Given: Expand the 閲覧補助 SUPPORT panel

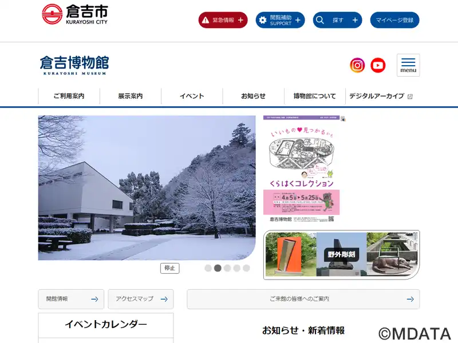Looking at the screenshot, I should pos(280,20).
